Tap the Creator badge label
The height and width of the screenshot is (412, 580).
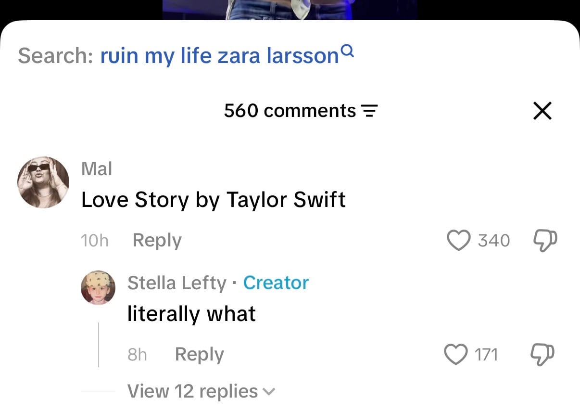pyautogui.click(x=276, y=283)
